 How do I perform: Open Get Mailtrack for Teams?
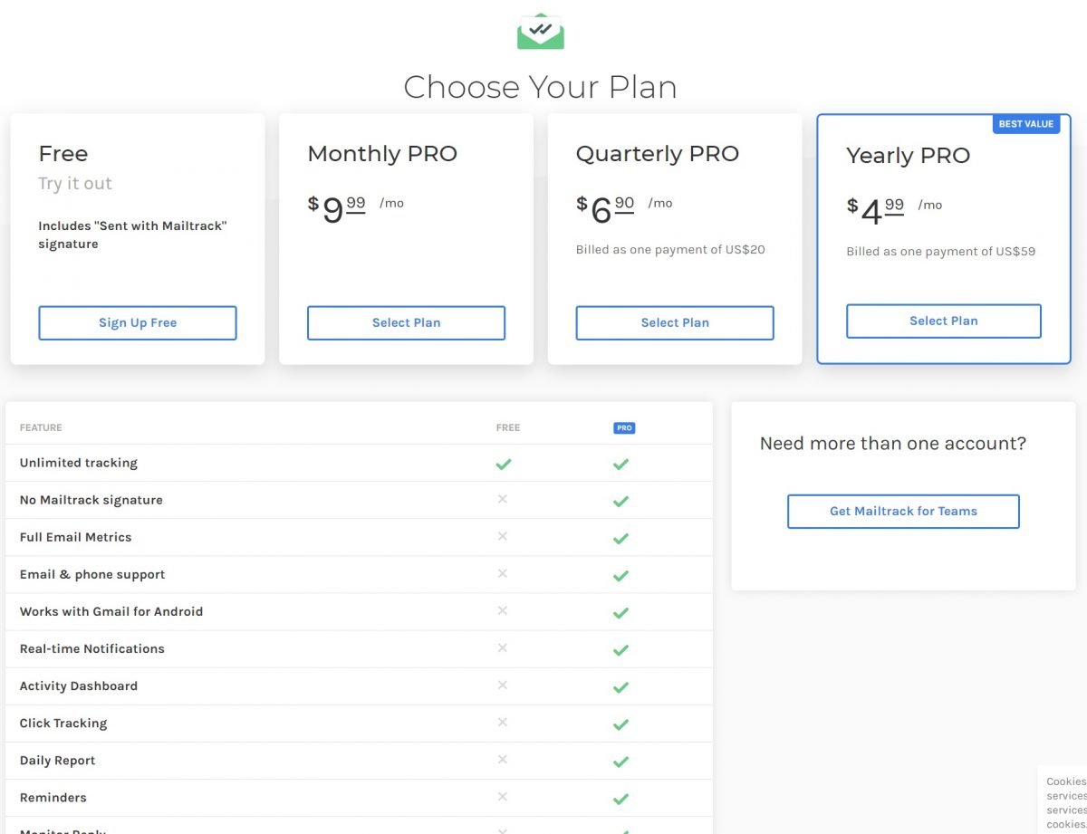click(903, 512)
